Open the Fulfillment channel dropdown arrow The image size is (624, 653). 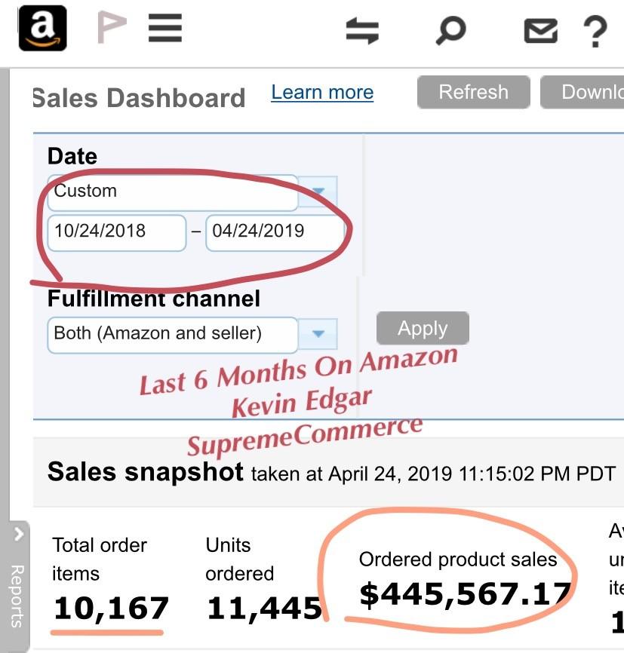[318, 333]
